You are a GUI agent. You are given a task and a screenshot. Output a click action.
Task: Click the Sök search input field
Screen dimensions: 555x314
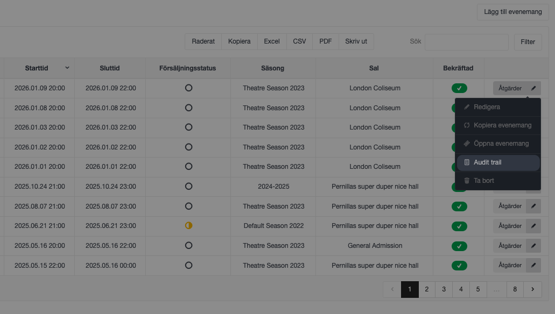click(x=466, y=42)
